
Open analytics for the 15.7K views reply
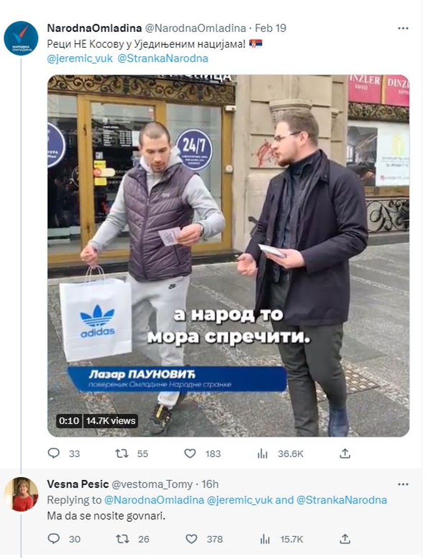pyautogui.click(x=265, y=539)
